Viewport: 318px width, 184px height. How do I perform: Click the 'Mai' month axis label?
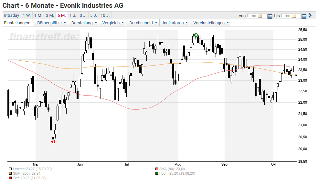click(x=36, y=164)
